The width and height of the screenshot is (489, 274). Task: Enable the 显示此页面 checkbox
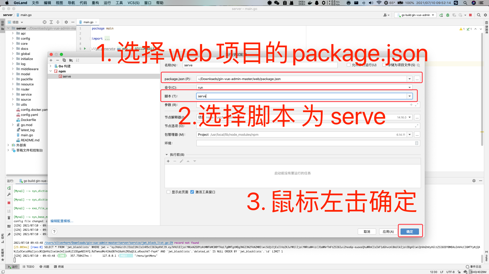[x=168, y=192]
